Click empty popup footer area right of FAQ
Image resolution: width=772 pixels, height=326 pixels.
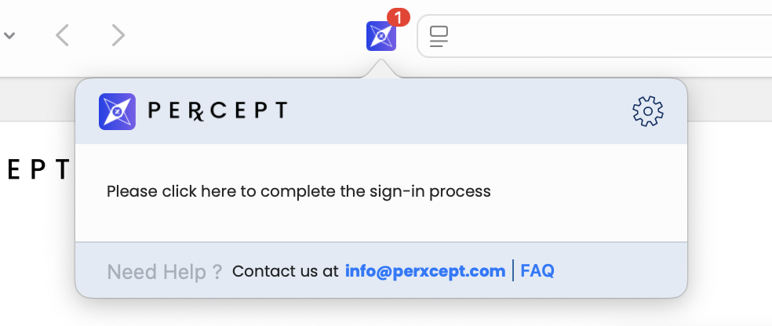coord(620,271)
